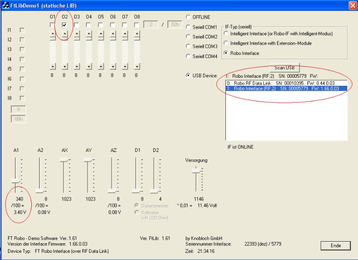Screen dimensions: 358x260
Task: Click down arrow of O4 speed scrollbar
Action: click(89, 67)
